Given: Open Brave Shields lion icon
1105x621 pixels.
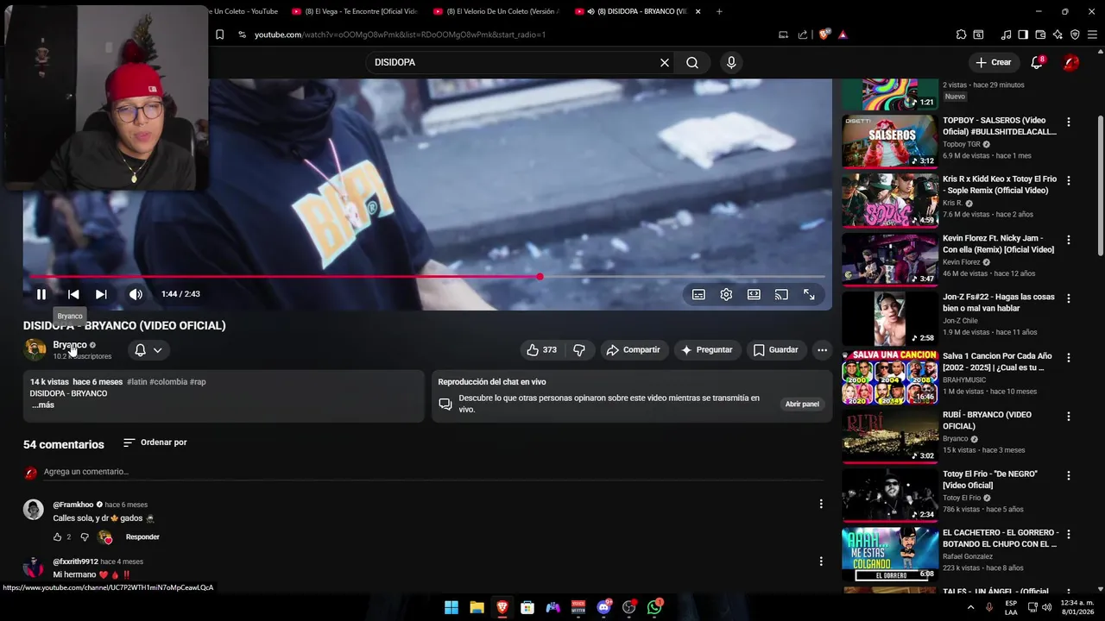Looking at the screenshot, I should coord(824,34).
